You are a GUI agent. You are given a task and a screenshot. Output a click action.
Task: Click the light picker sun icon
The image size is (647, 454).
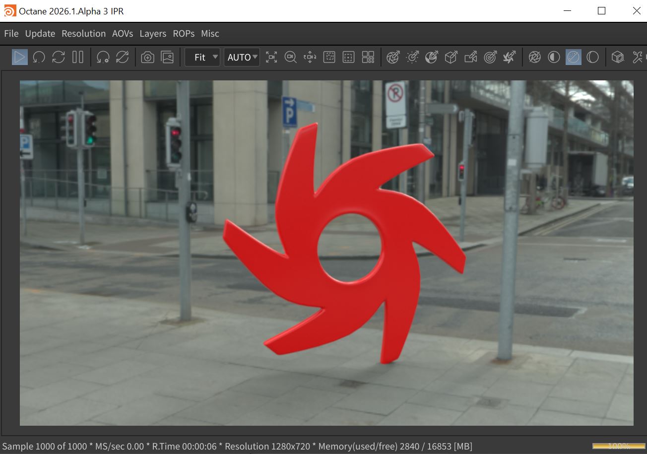click(x=412, y=58)
